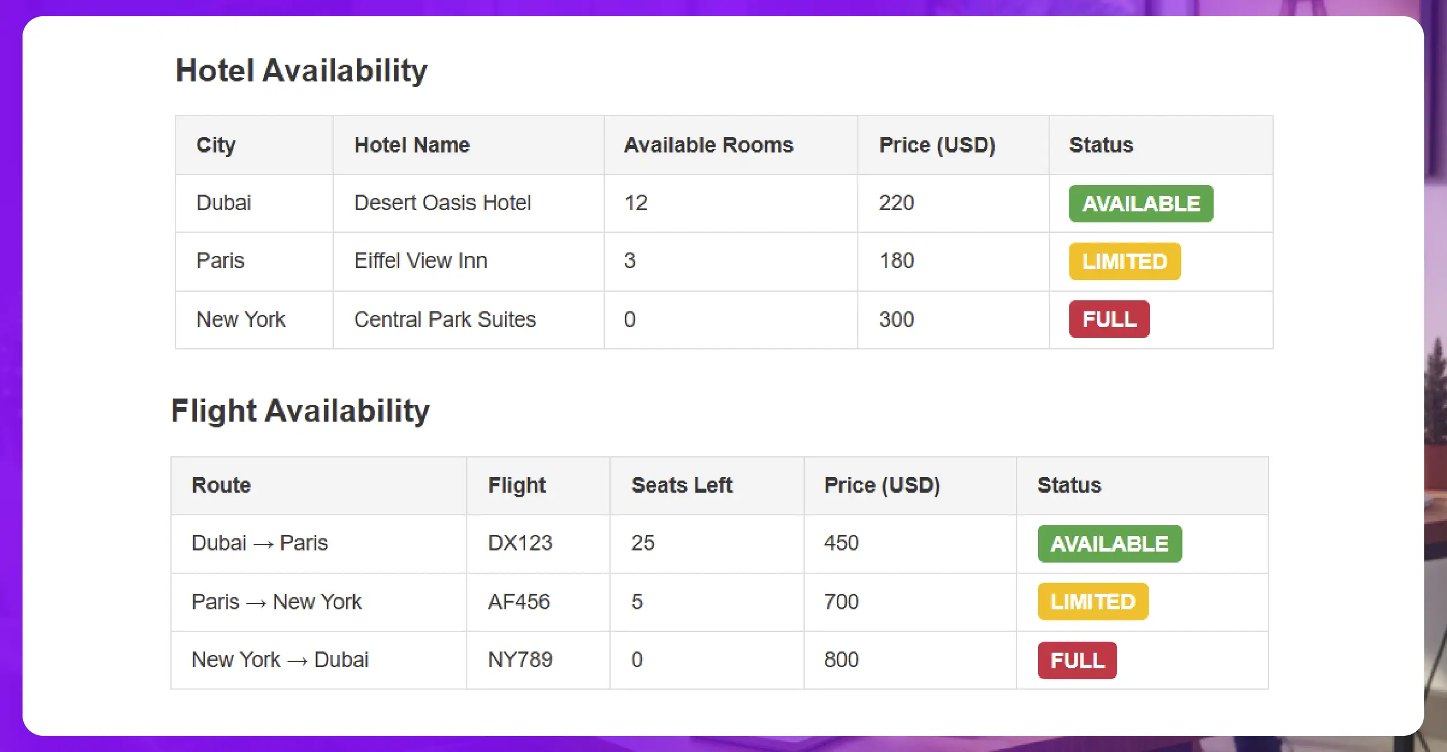Image resolution: width=1447 pixels, height=752 pixels.
Task: Click the Hotel Availability heading
Action: tap(301, 70)
